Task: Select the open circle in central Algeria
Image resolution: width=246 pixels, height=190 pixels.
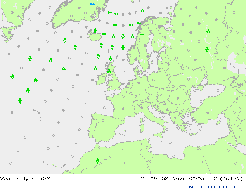Action: click(x=123, y=163)
